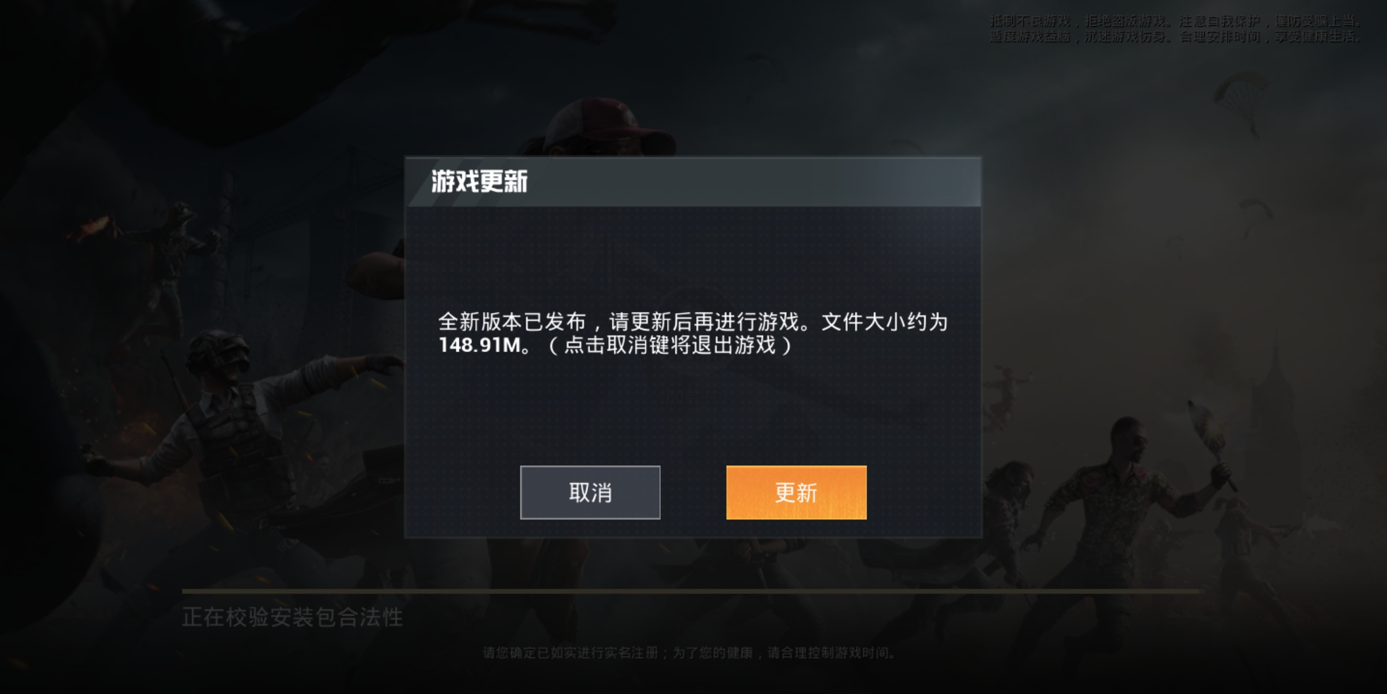Select the 游戏更新 dialog title
Viewport: 1387px width, 694px height.
pyautogui.click(x=479, y=182)
